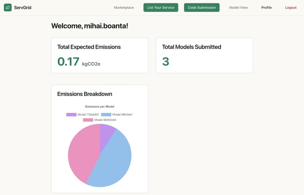Toggle Model 88262c84 pink legend swatch

pos(88,120)
